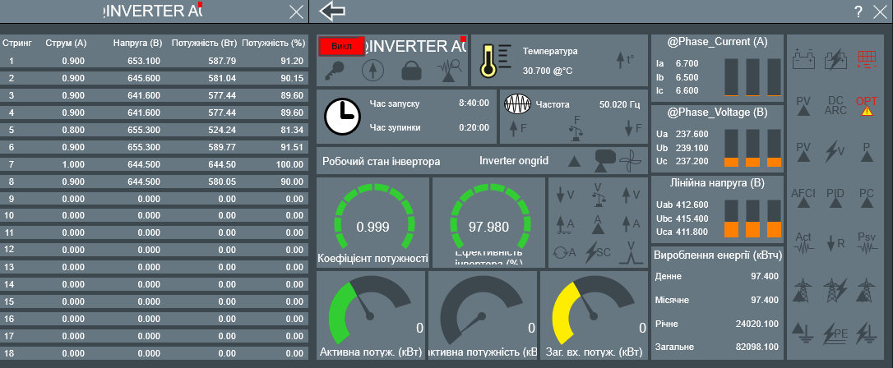893x368 pixels.
Task: Open help via the question mark
Action: 858,11
